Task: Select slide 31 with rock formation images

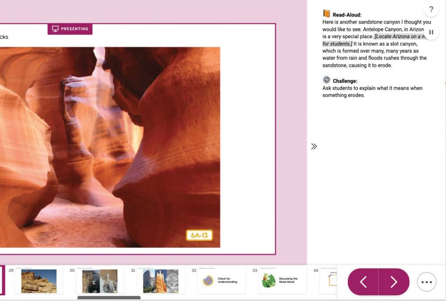Action: point(160,281)
